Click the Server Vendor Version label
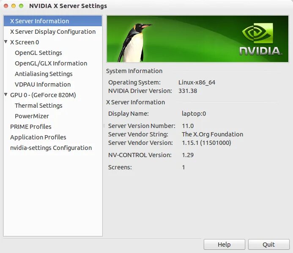 click(x=140, y=143)
